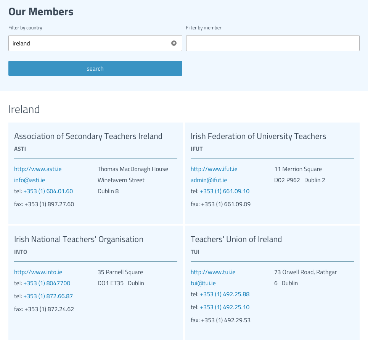Click the search button
Image resolution: width=368 pixels, height=347 pixels.
(95, 68)
